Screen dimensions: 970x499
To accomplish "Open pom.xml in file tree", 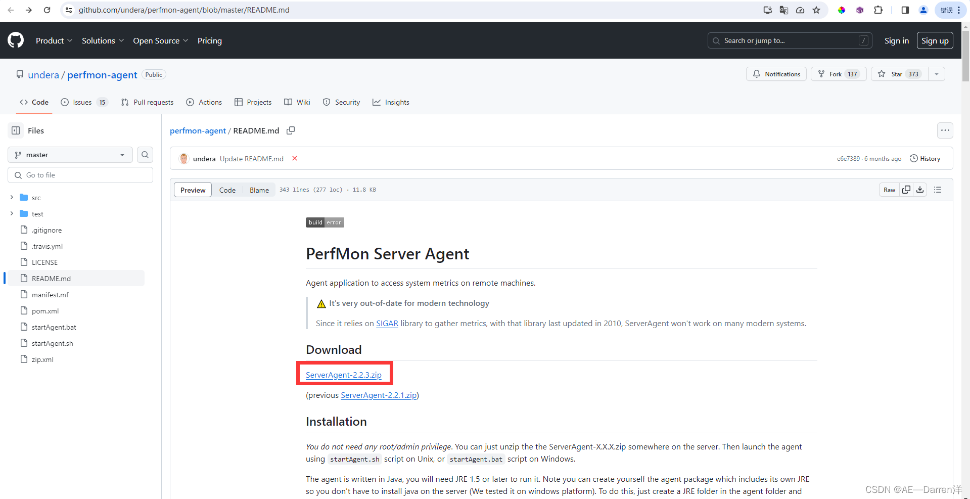I will point(45,311).
